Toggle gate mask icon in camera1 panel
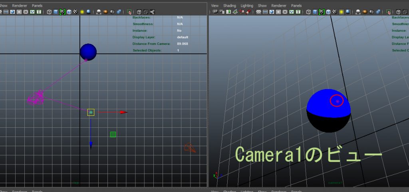 click(278, 12)
